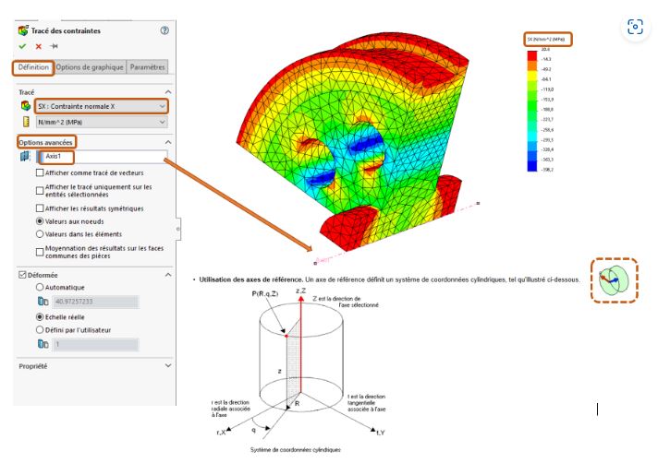Enable Afficher comme tracé de vecteurs

coord(40,172)
